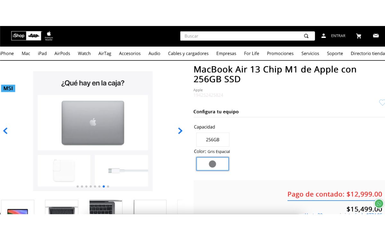
Task: Click the active blue carousel dot
Action: (104, 186)
